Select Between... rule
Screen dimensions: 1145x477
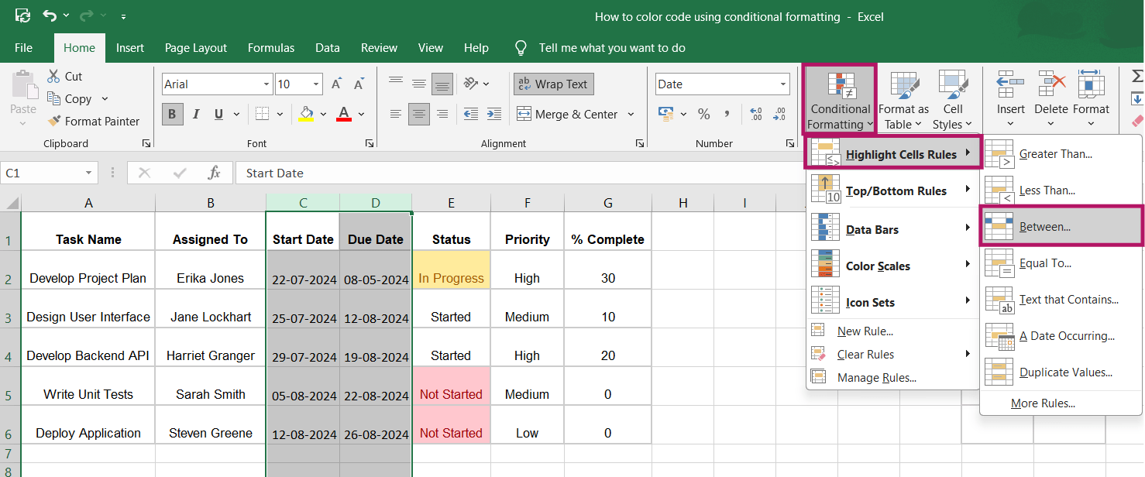(1061, 226)
